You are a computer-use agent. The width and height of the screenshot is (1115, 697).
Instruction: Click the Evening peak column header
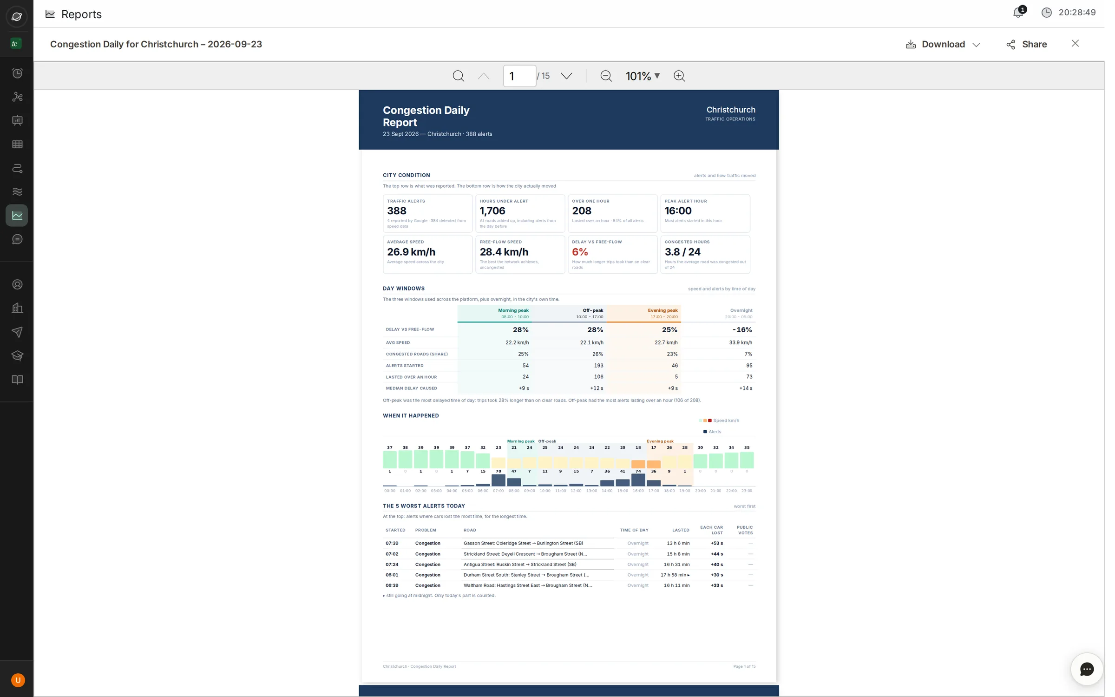click(644, 313)
